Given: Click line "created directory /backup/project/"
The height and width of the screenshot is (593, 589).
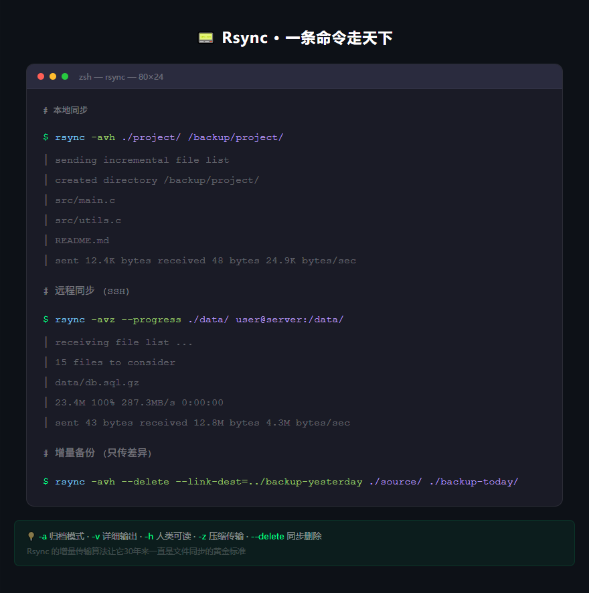Looking at the screenshot, I should pos(157,180).
